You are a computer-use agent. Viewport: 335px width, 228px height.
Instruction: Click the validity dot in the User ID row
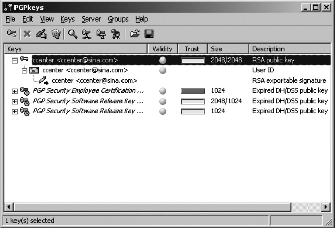point(163,70)
